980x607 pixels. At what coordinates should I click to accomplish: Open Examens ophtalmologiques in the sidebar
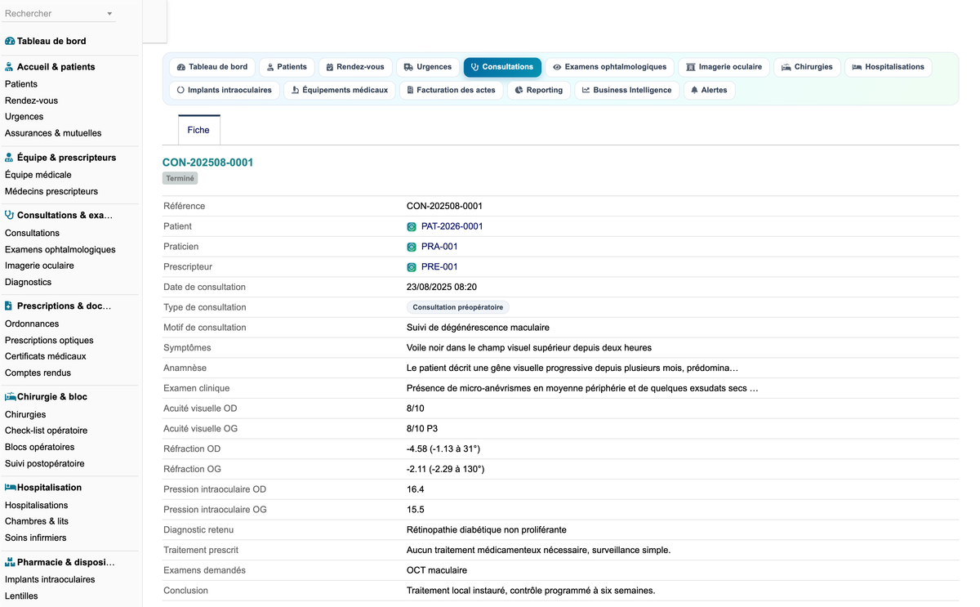point(60,249)
